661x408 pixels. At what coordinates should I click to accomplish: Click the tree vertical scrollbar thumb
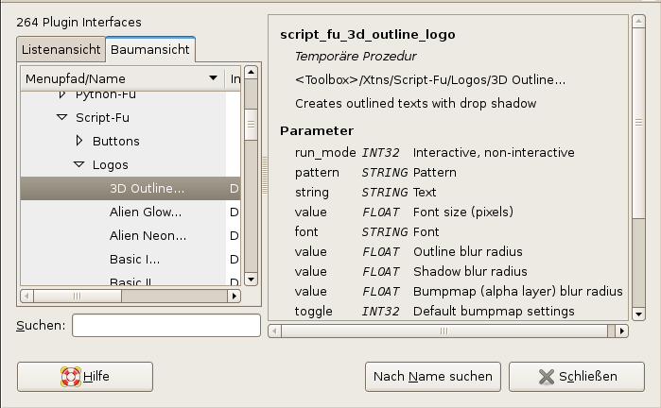click(251, 125)
